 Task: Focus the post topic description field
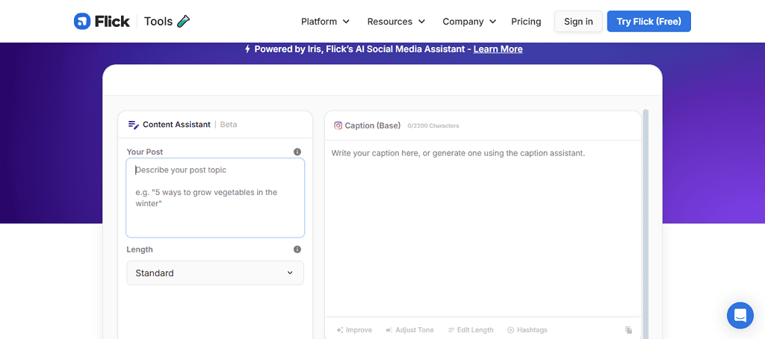tap(215, 198)
